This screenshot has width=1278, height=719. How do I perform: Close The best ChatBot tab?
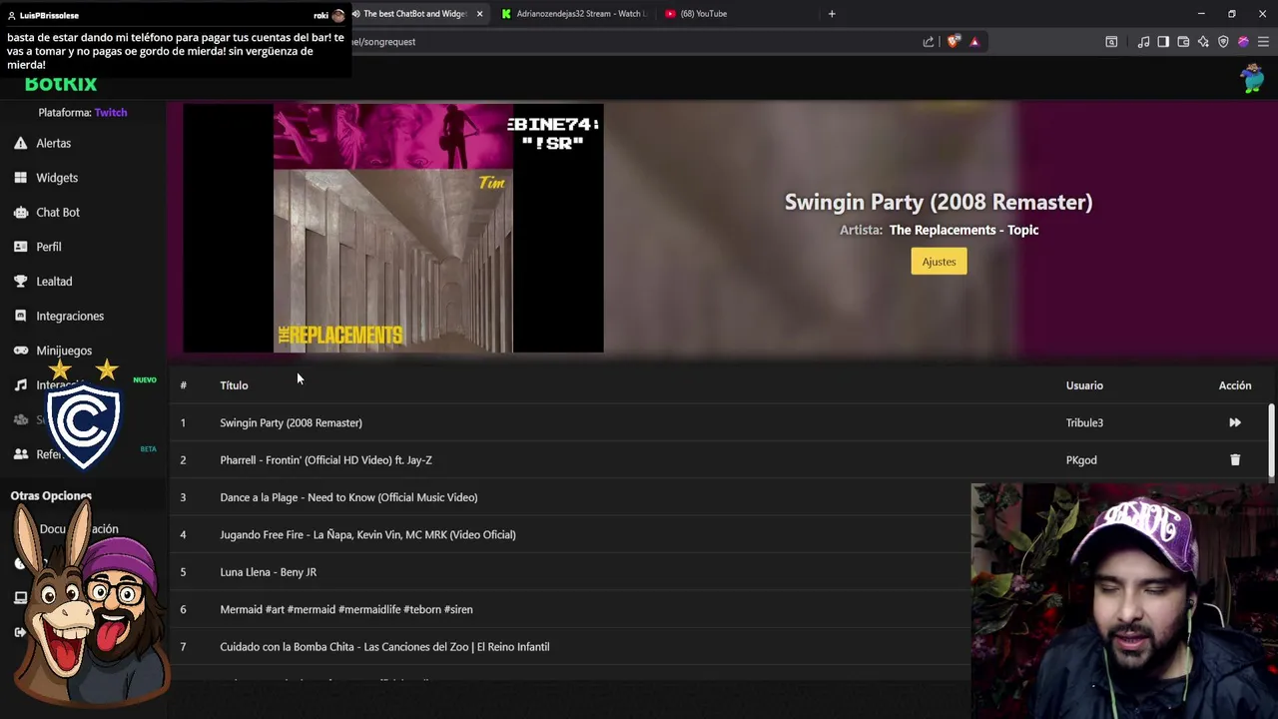pos(480,14)
